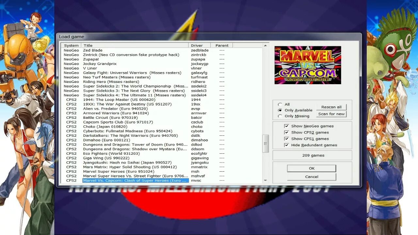Select Super Sidekicks 3: The Next Glory
The image size is (418, 235).
pos(162,91)
